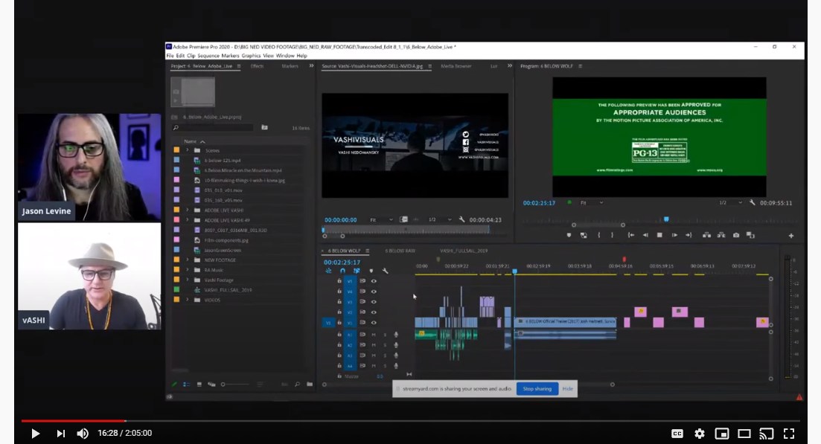Cast the YouTube video to TV
Viewport: 821px width, 444px height.
tap(767, 433)
